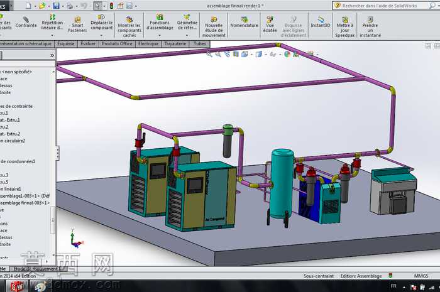Click Géométrie de référence tool

coord(187,22)
